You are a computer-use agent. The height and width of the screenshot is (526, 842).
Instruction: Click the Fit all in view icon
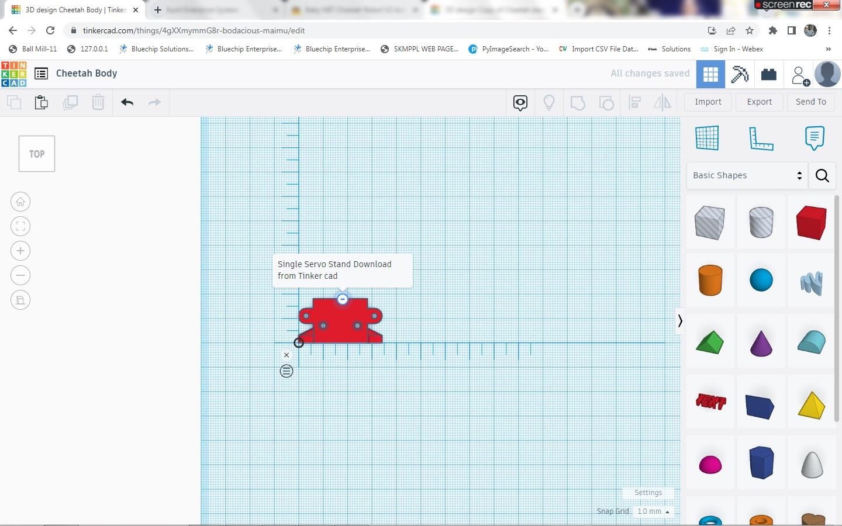[x=20, y=226]
